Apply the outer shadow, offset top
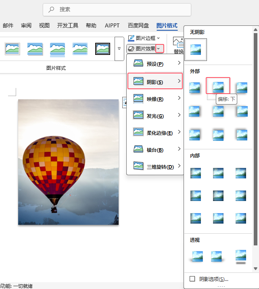 [218, 135]
